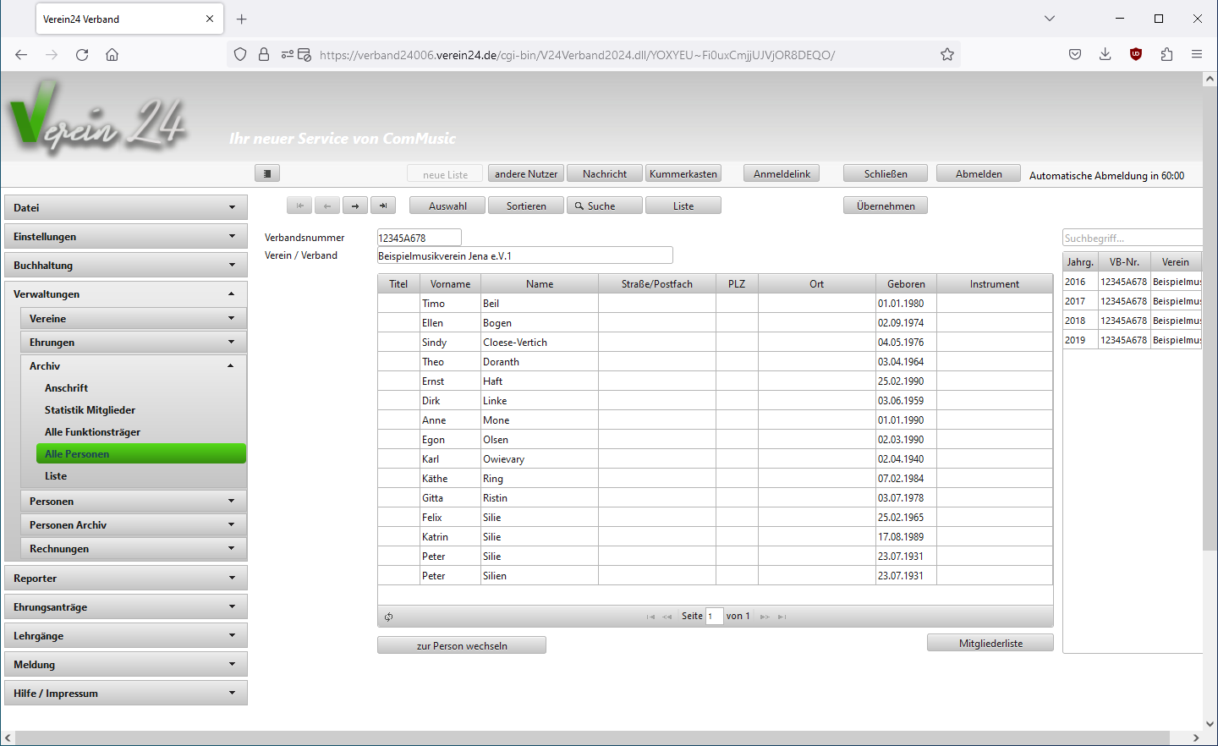The image size is (1218, 746).
Task: Go to previous page in table pager
Action: pyautogui.click(x=667, y=617)
